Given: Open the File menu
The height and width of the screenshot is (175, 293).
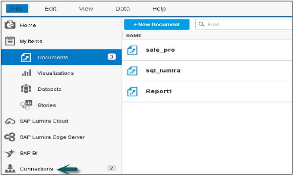Looking at the screenshot, I should (17, 9).
